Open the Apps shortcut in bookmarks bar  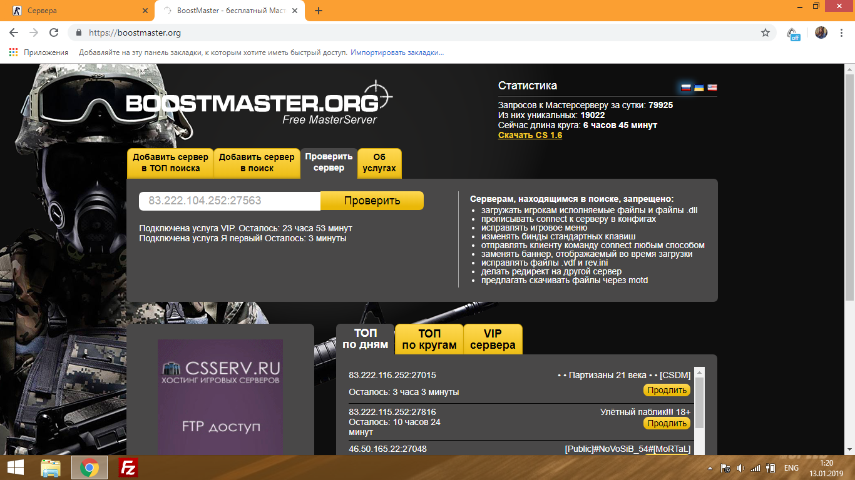pos(39,52)
